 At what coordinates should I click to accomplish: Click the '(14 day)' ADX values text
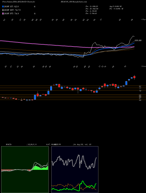click(82, 144)
